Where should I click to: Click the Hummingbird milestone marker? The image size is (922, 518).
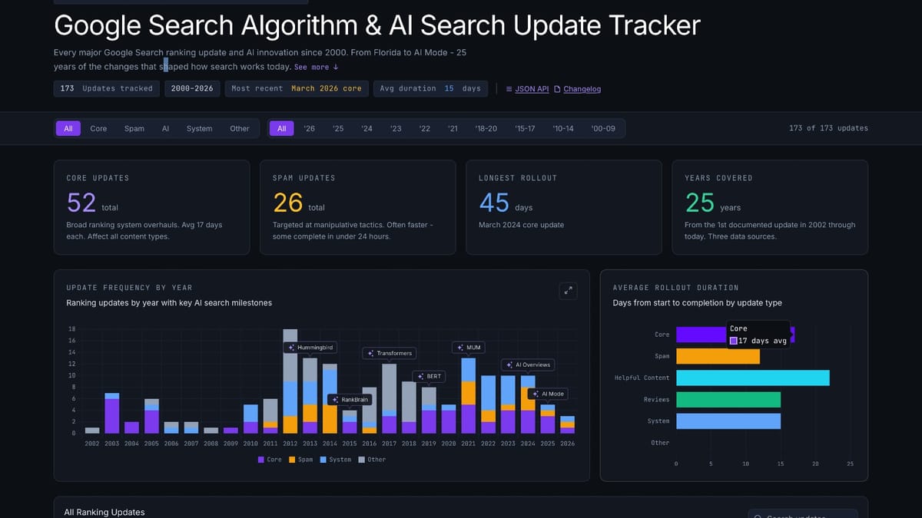point(310,348)
